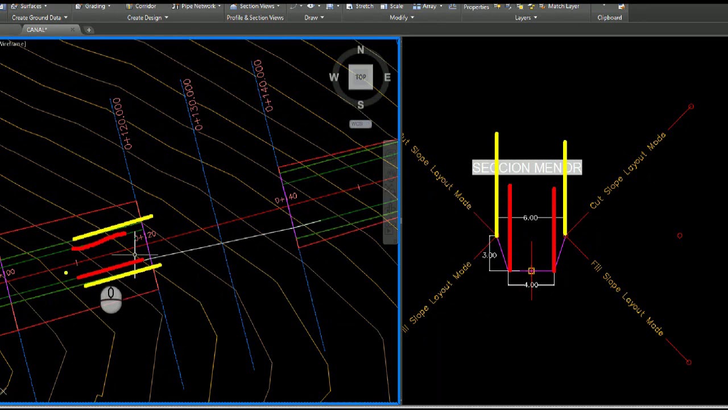Select the 4.00 dimension text

coord(531,285)
